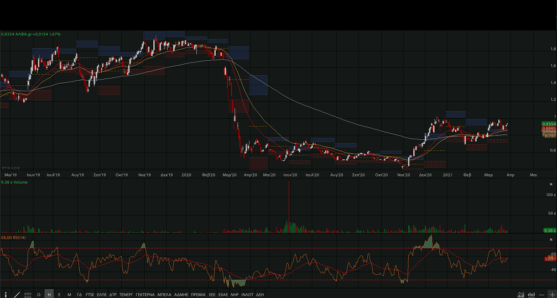Open the FTSE symbol shortcut
The image size is (557, 298).
click(90, 295)
